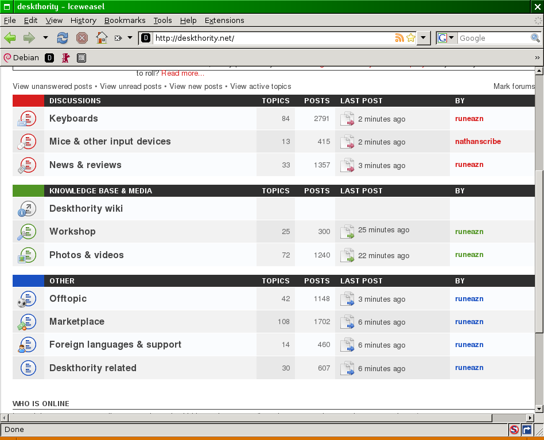This screenshot has height=440, width=544.
Task: Click the View unanswered posts link
Action: 52,87
